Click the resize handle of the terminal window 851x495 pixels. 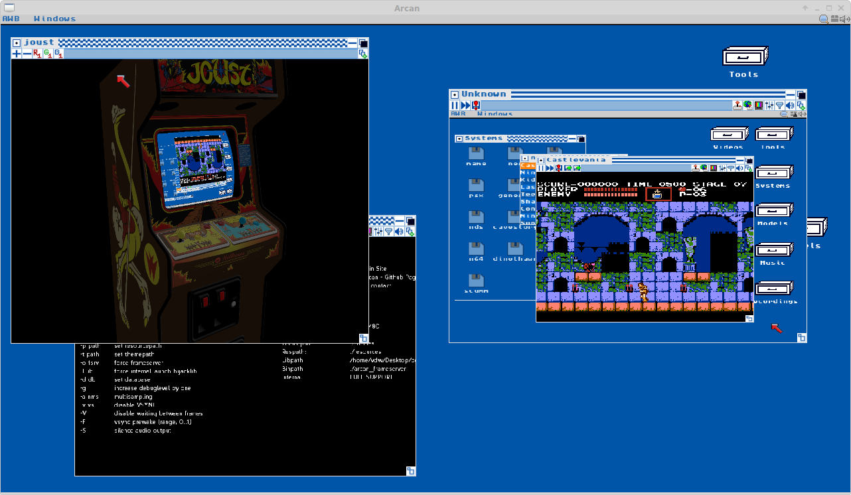click(411, 471)
